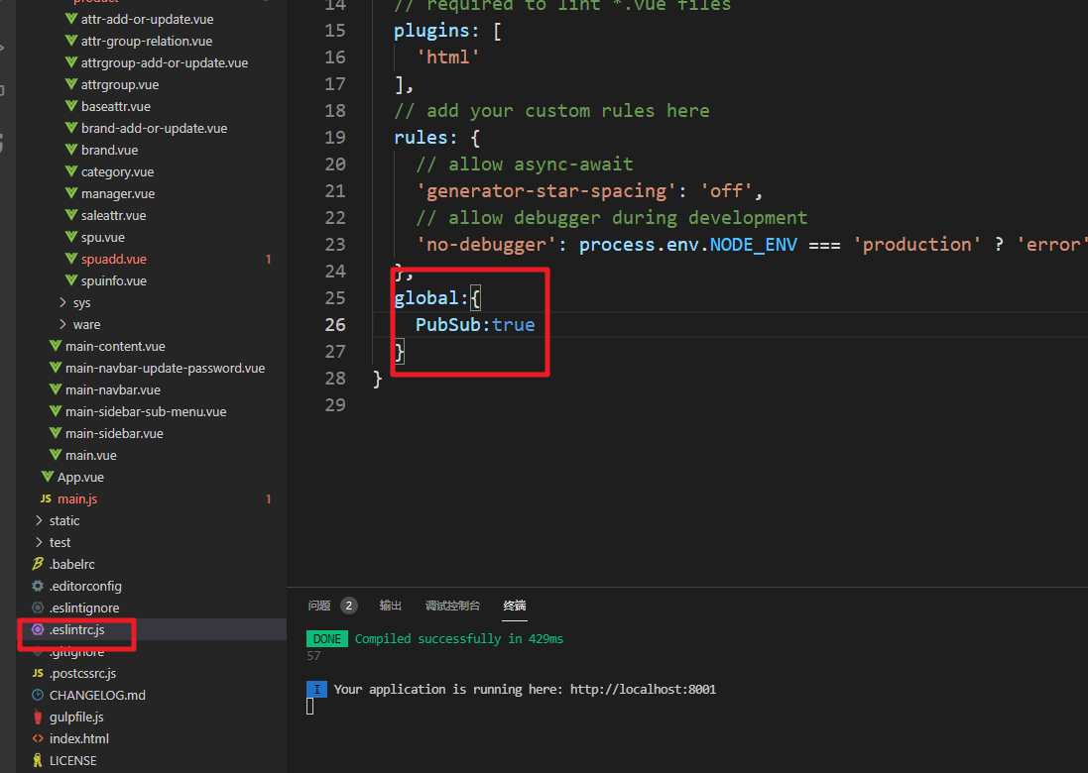Screen dimensions: 1088x773
Task: Click Vue icon beside saleattr.vue
Action: (x=70, y=215)
